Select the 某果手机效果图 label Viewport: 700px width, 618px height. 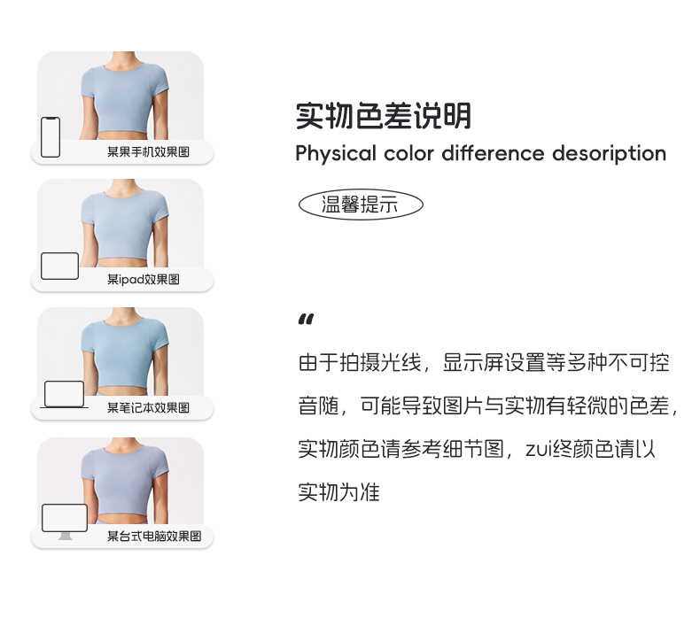(148, 151)
